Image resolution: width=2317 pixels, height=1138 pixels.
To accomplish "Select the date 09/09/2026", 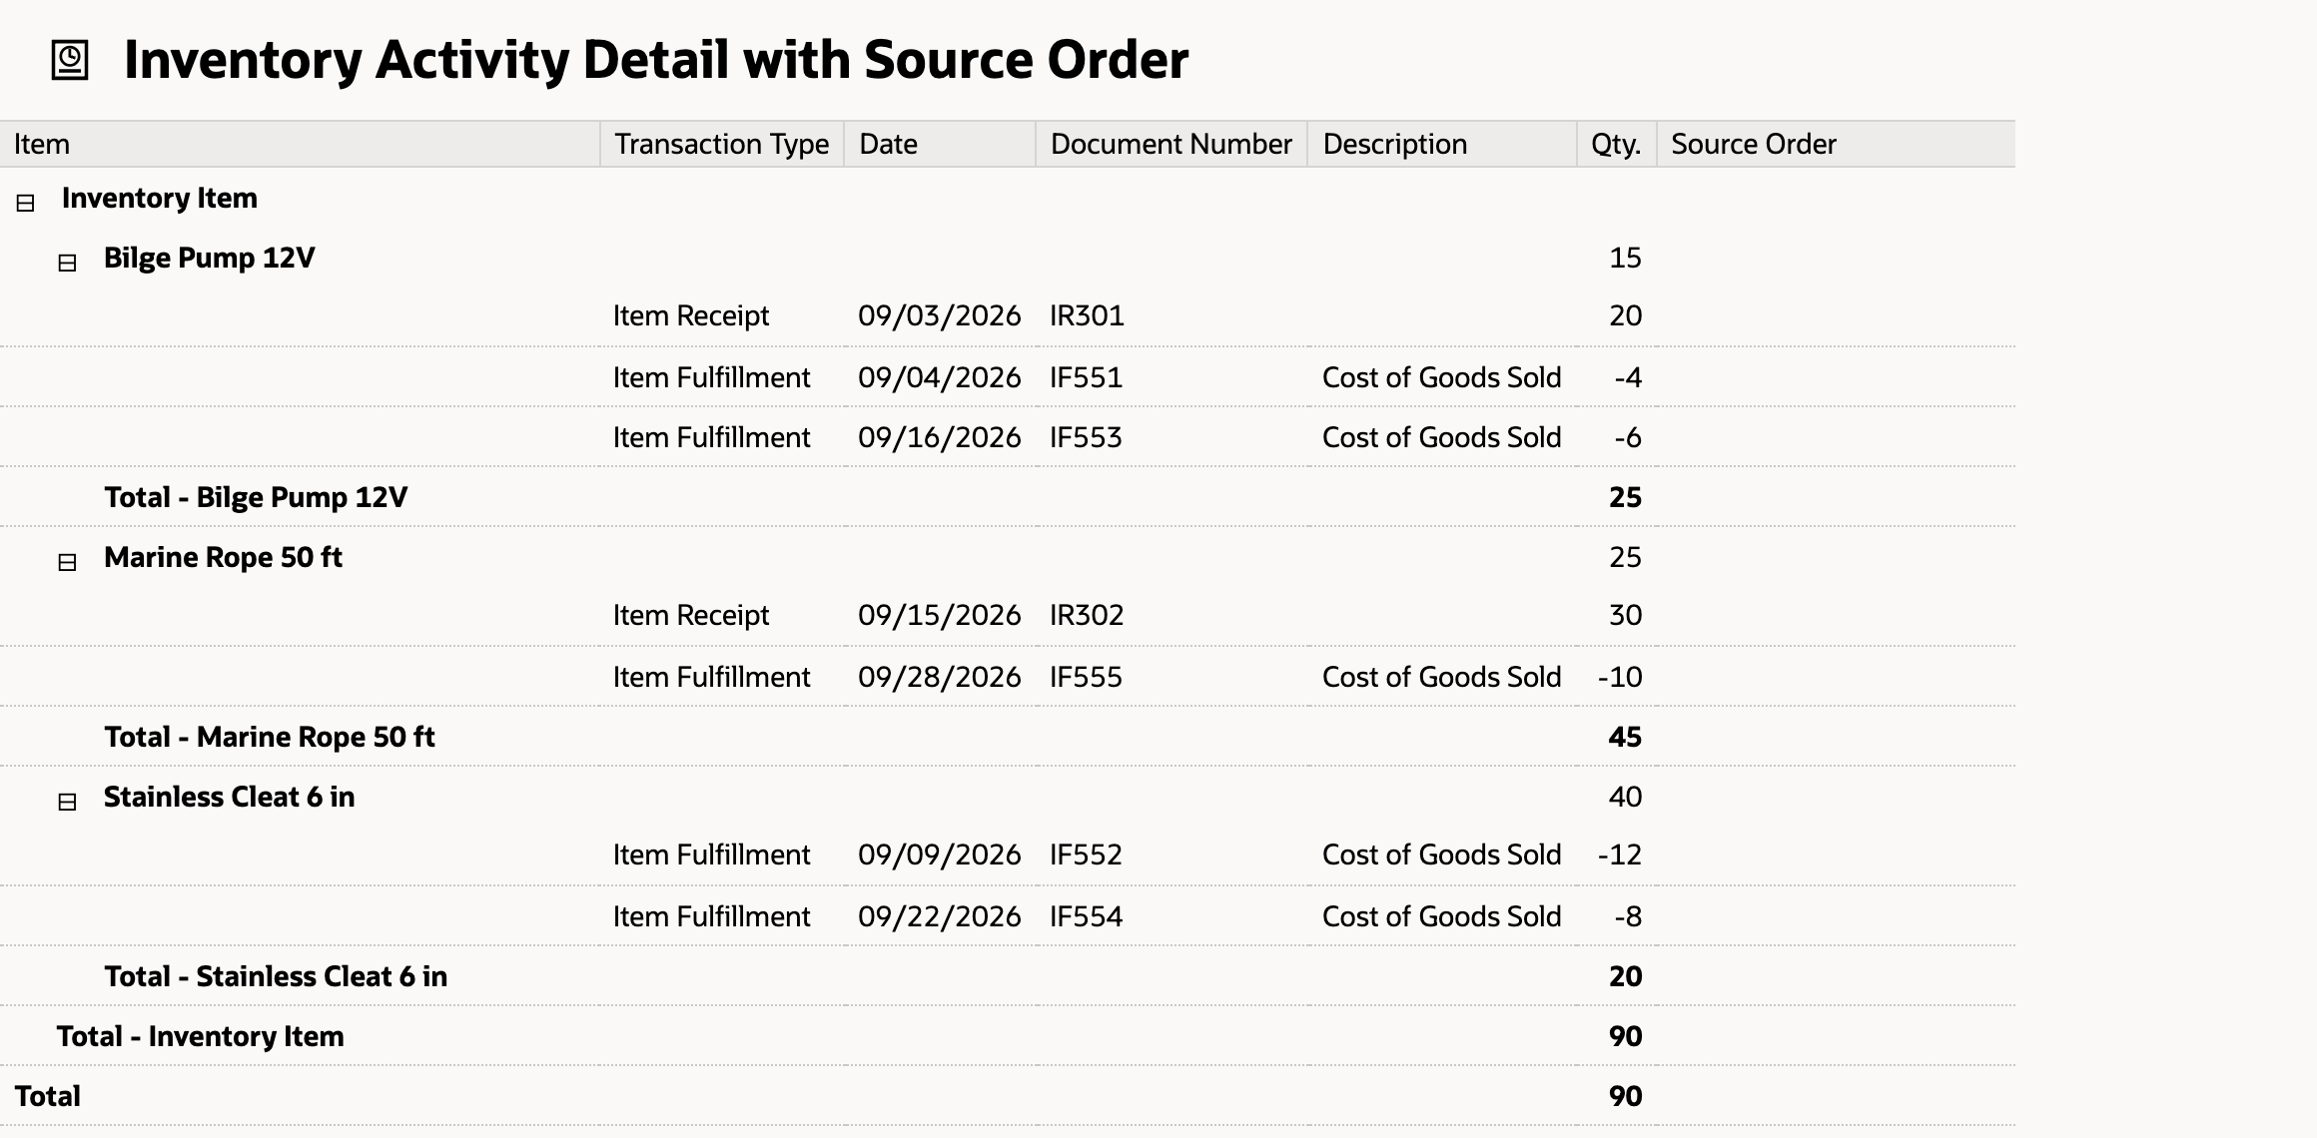I will click(x=940, y=854).
